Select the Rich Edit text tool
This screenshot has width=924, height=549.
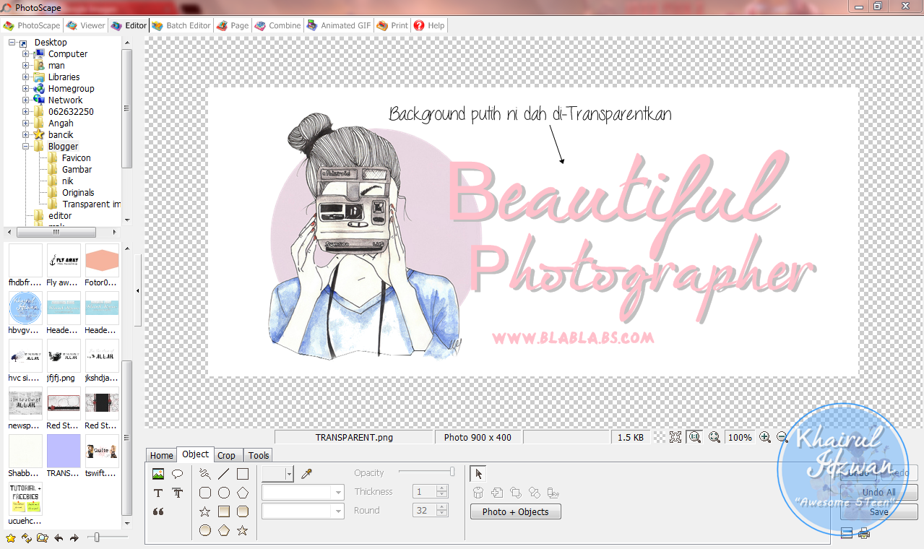(x=177, y=493)
